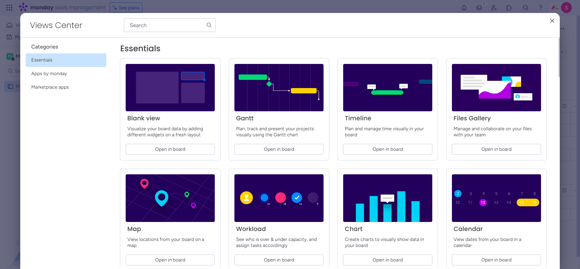Click the invite members icon
The image size is (580, 269).
pos(494,8)
